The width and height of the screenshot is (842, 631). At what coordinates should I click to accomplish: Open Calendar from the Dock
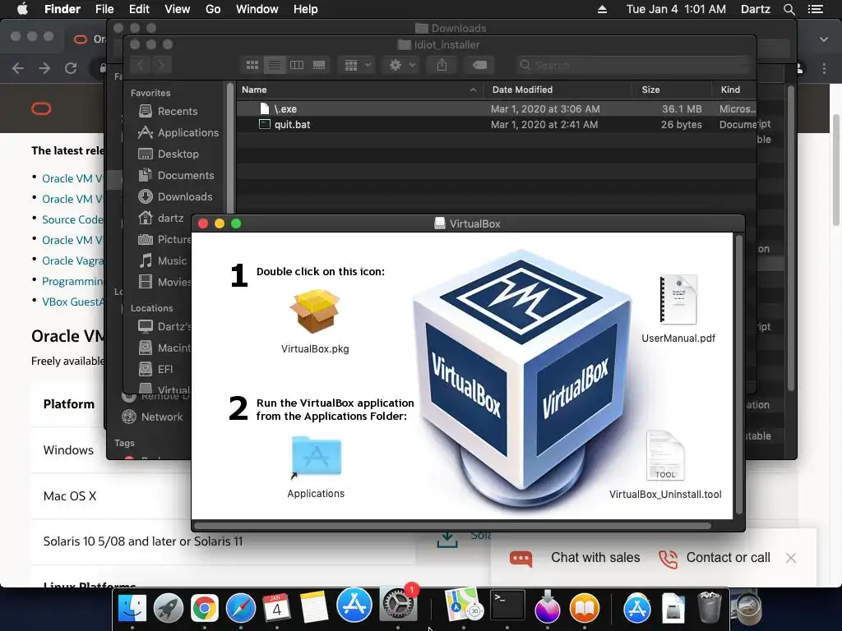pos(276,607)
